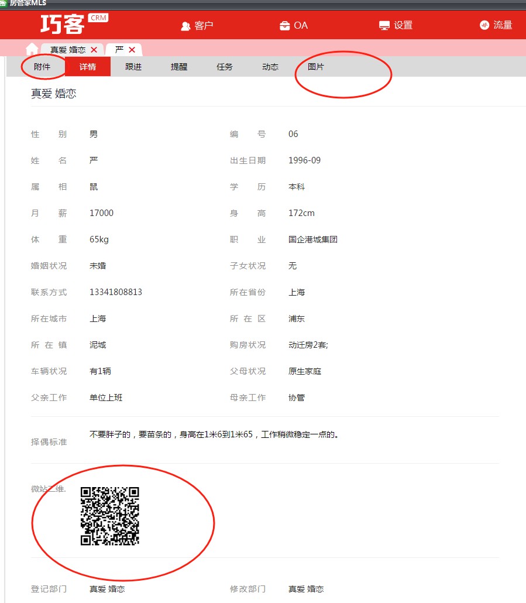This screenshot has height=603, width=526.
Task: Click the vehicle status value 有1辆
Action: [100, 371]
